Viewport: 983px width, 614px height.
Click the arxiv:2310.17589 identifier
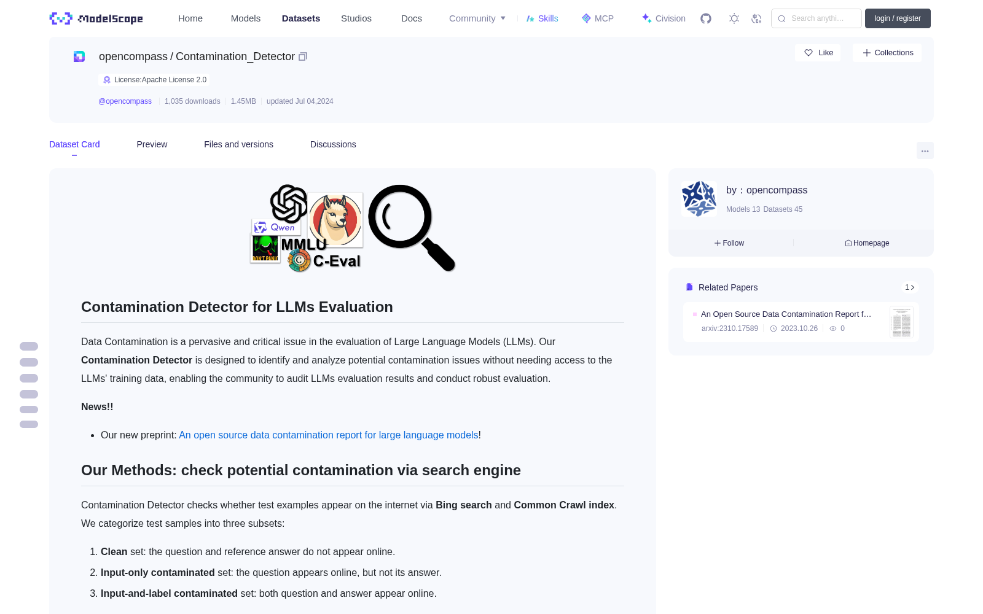pos(730,328)
